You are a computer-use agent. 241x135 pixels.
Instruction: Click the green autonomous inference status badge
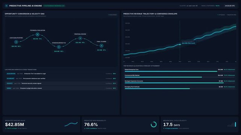point(54,6)
